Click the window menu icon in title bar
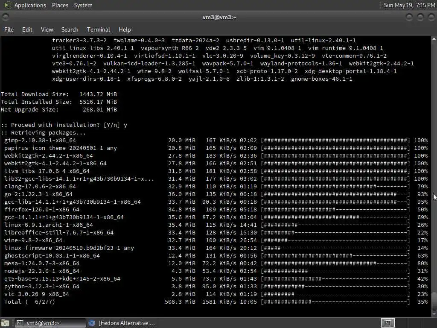The width and height of the screenshot is (437, 328). pos(5,17)
